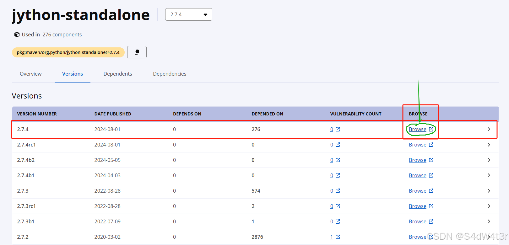
Task: Expand the 2.7.3rc1 row chevron
Action: point(489,206)
